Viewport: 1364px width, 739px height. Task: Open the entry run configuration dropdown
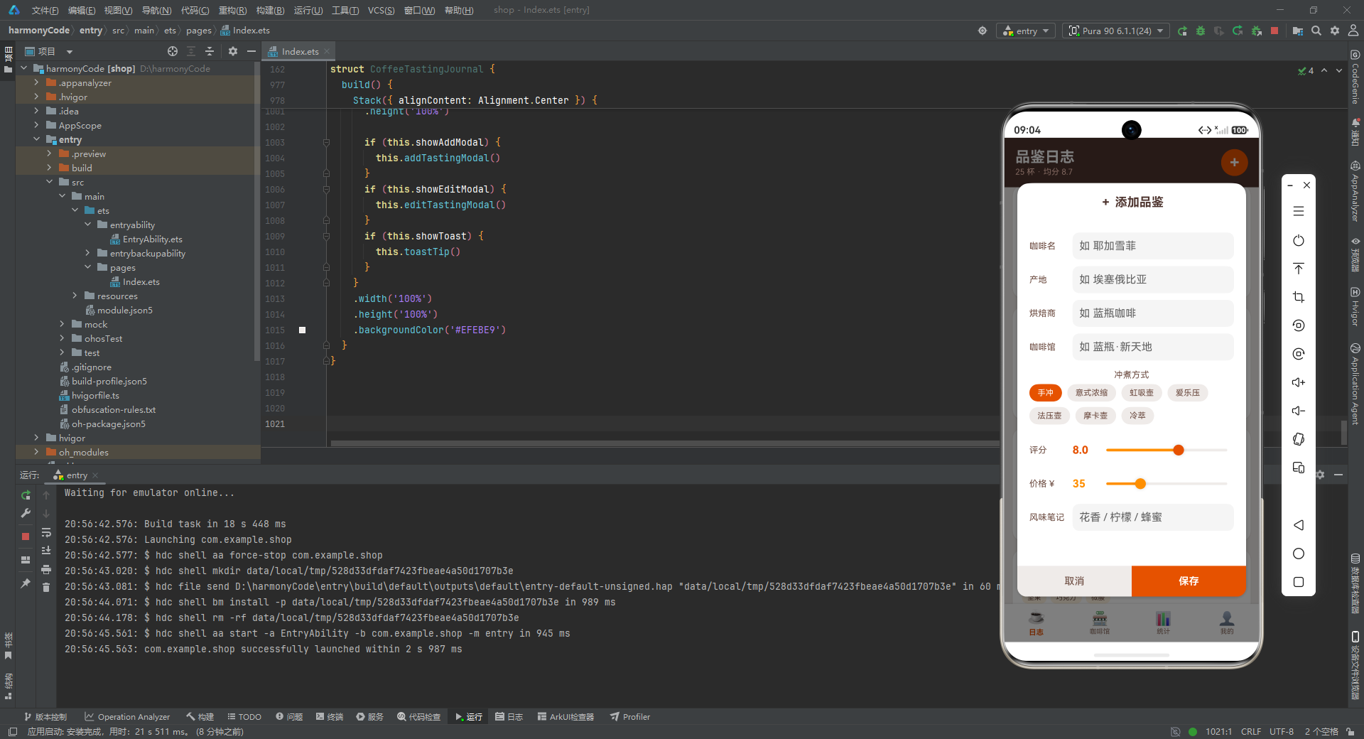click(x=1026, y=31)
